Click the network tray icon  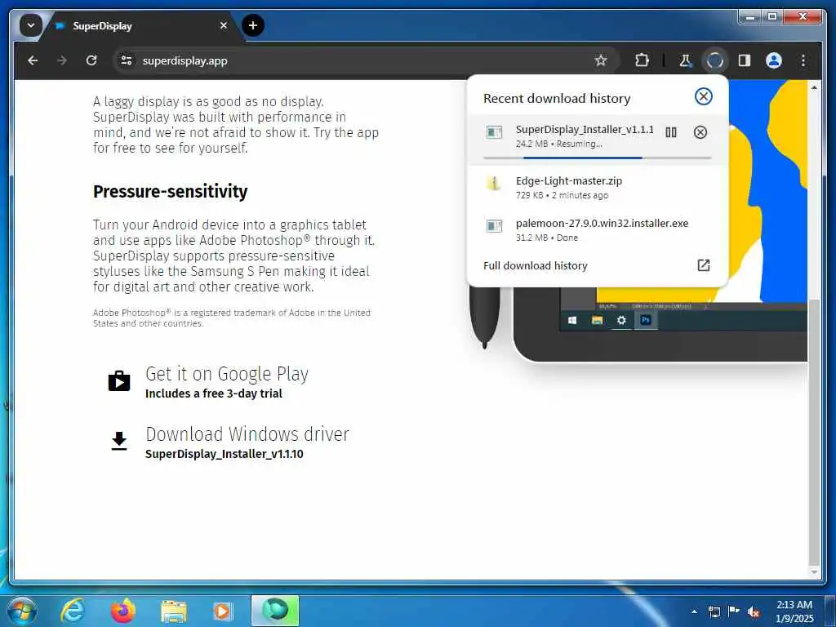click(x=714, y=612)
